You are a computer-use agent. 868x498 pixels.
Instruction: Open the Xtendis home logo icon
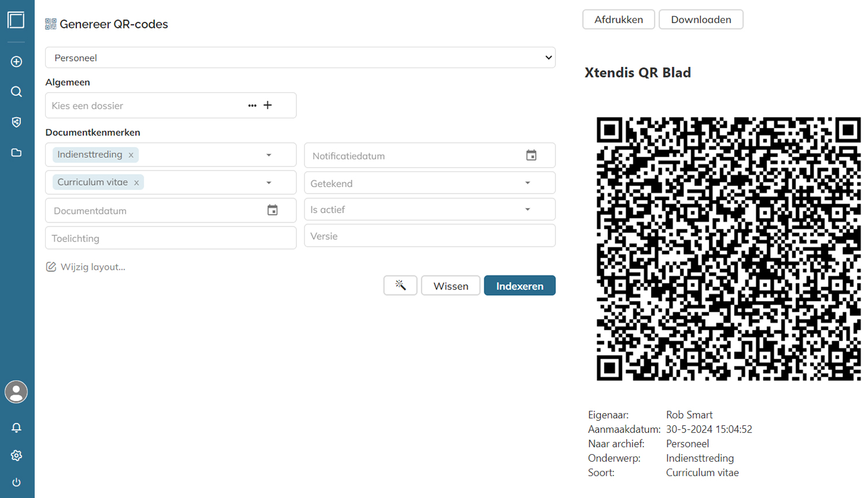tap(16, 20)
